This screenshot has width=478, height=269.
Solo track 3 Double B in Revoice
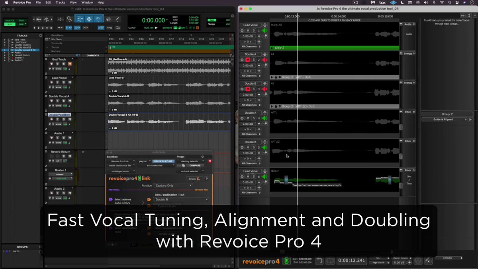click(x=253, y=89)
